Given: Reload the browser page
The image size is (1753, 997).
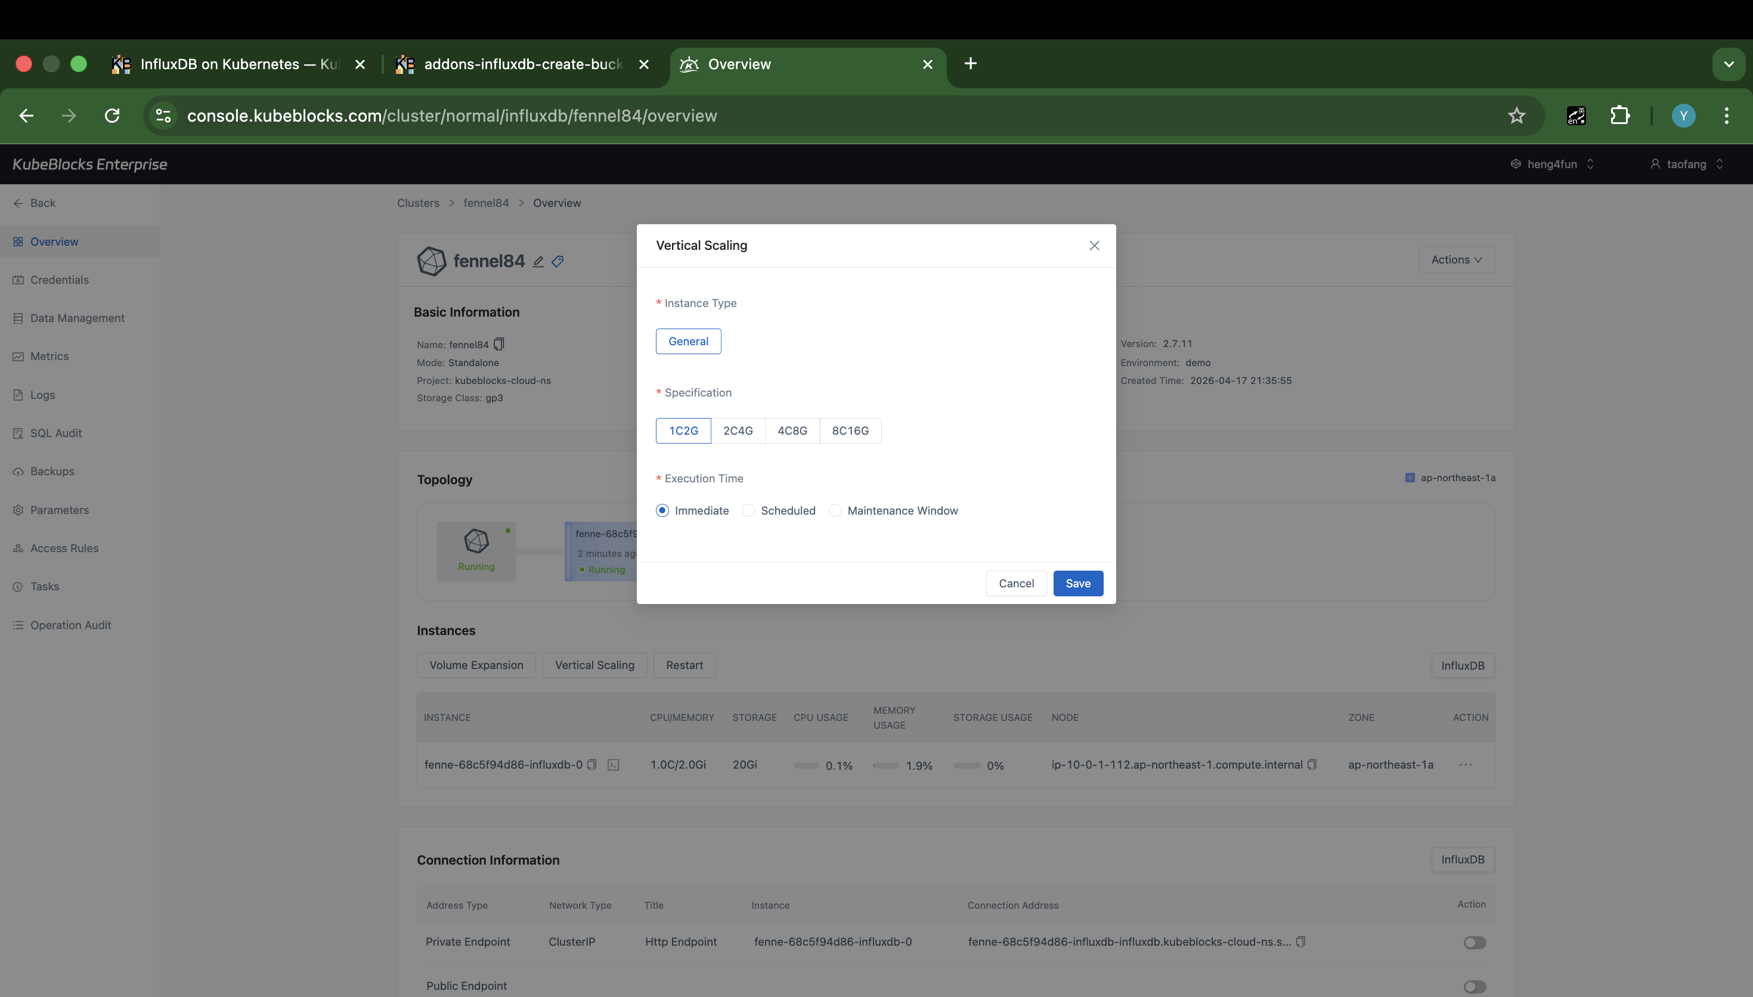Looking at the screenshot, I should click(112, 116).
